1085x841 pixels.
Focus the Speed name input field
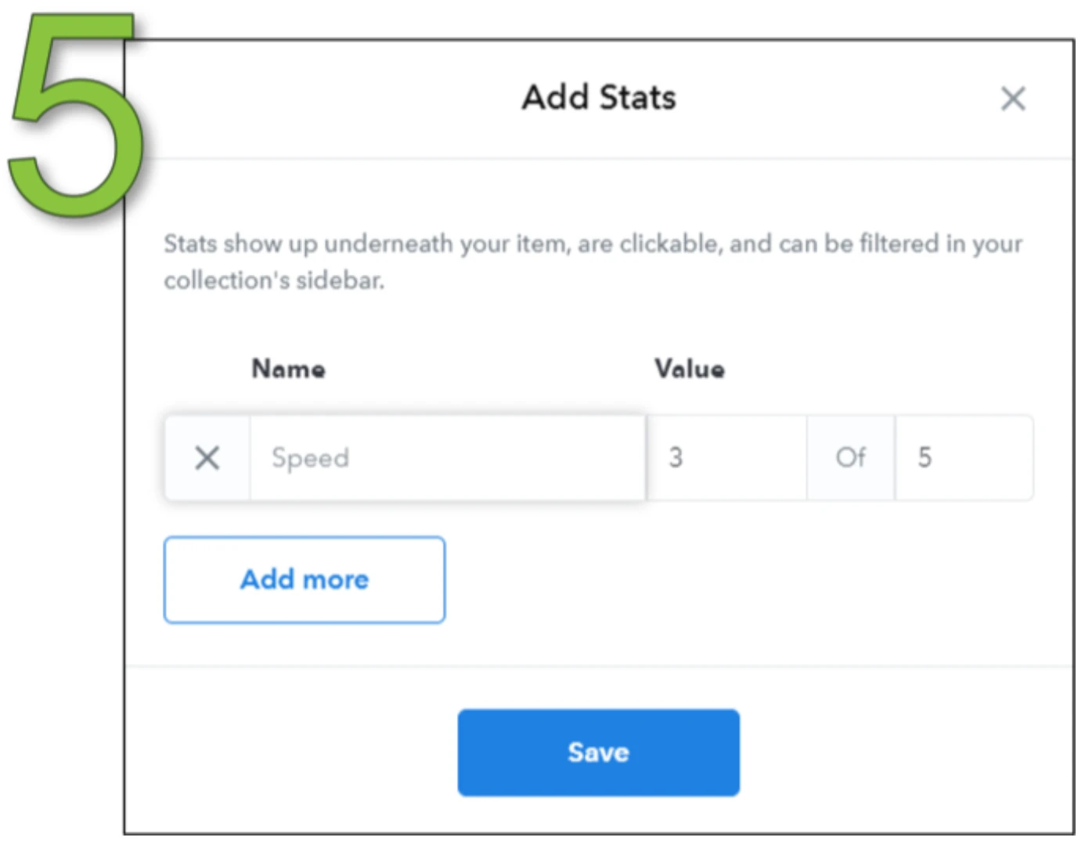point(448,457)
